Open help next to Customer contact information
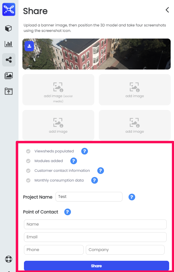174x272 pixels. coord(101,171)
